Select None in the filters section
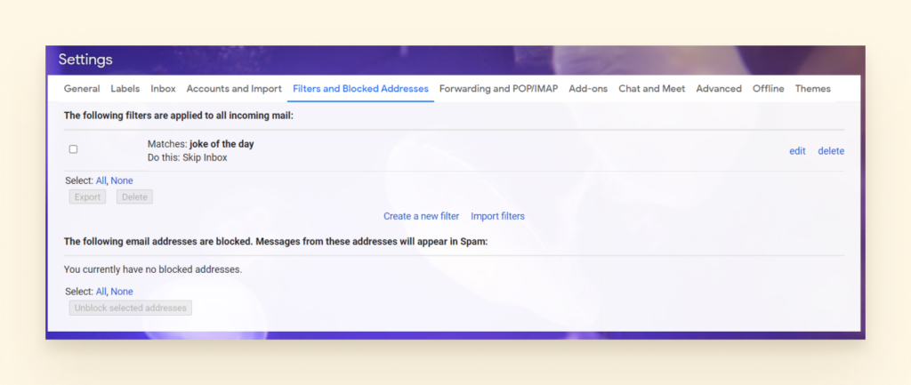The width and height of the screenshot is (911, 385). pos(122,180)
